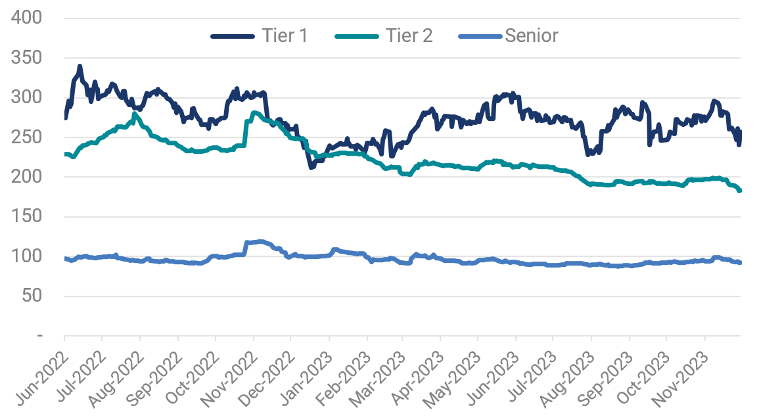Click the end of the Tier 2 line
This screenshot has width=759, height=418.
[x=740, y=191]
